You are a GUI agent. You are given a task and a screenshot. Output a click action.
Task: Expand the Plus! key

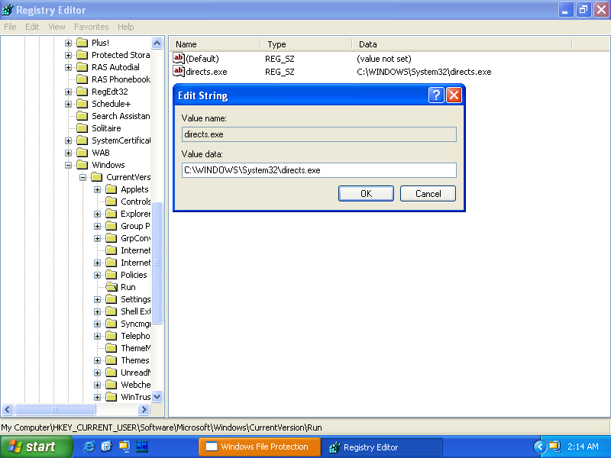tap(68, 43)
